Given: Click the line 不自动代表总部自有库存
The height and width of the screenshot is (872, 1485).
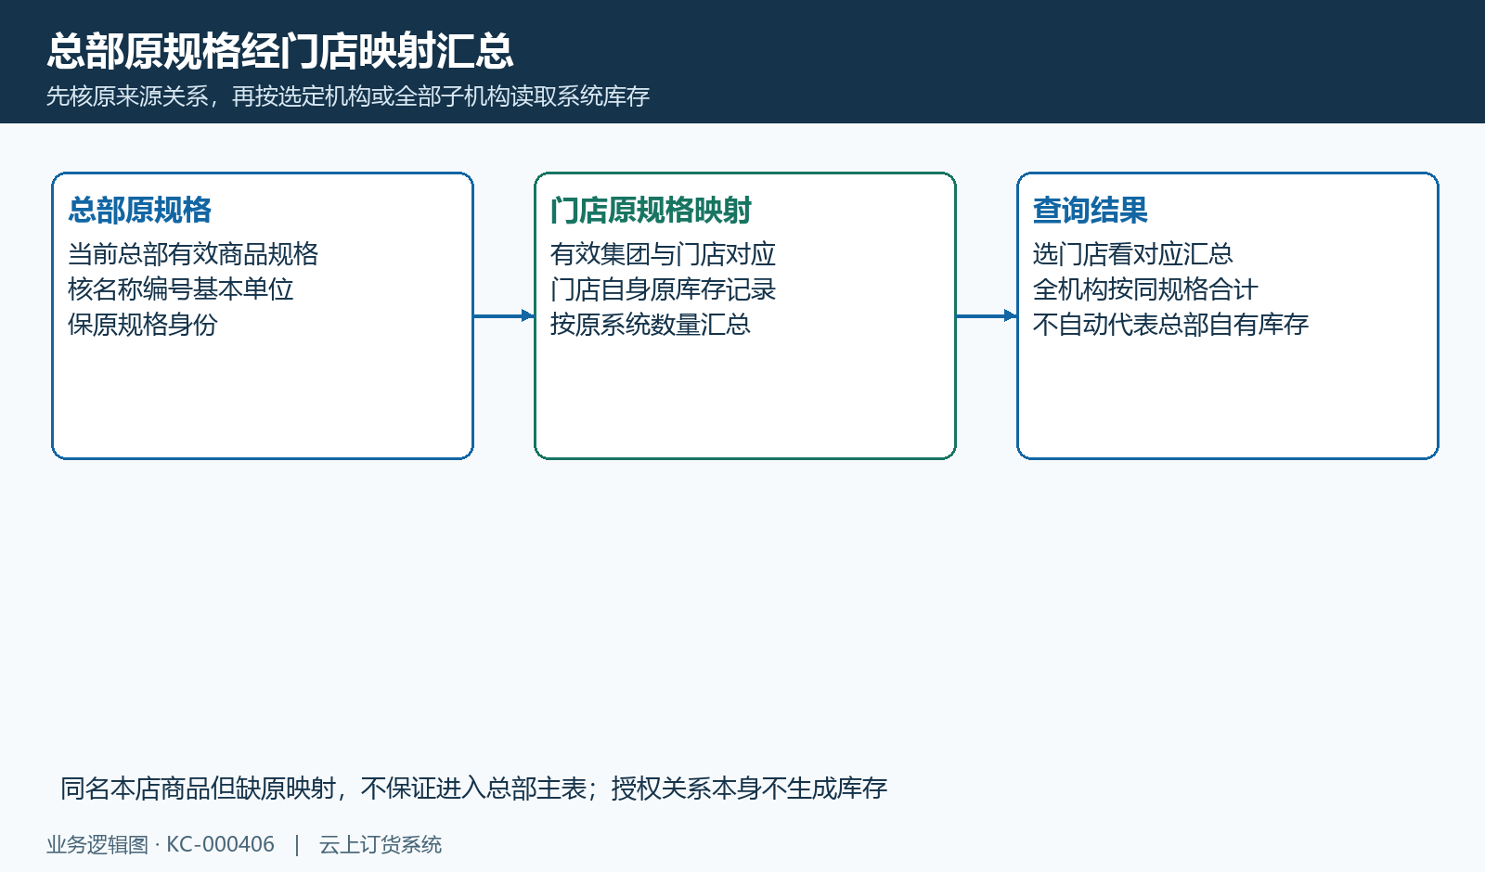Looking at the screenshot, I should coord(1170,325).
